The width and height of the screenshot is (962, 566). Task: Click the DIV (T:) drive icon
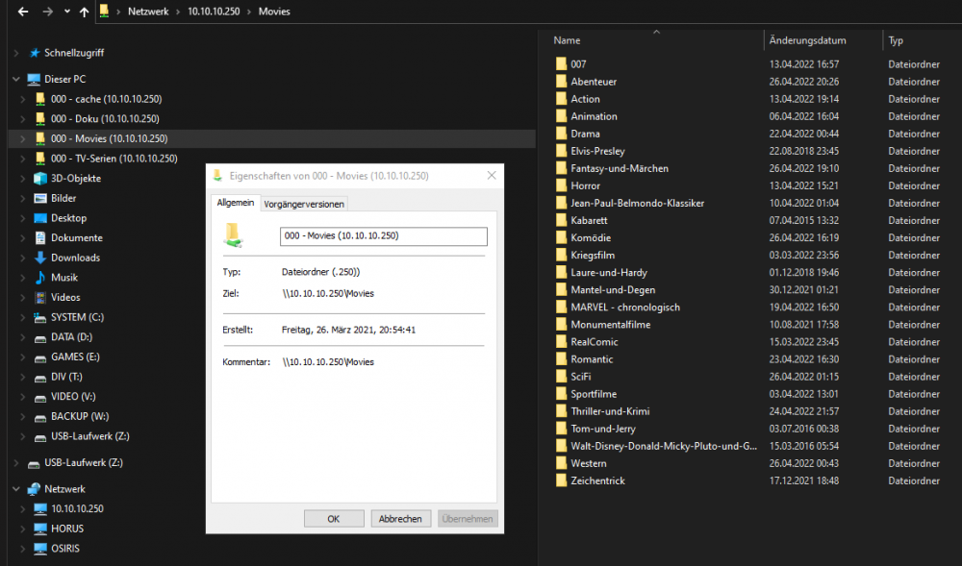point(40,378)
